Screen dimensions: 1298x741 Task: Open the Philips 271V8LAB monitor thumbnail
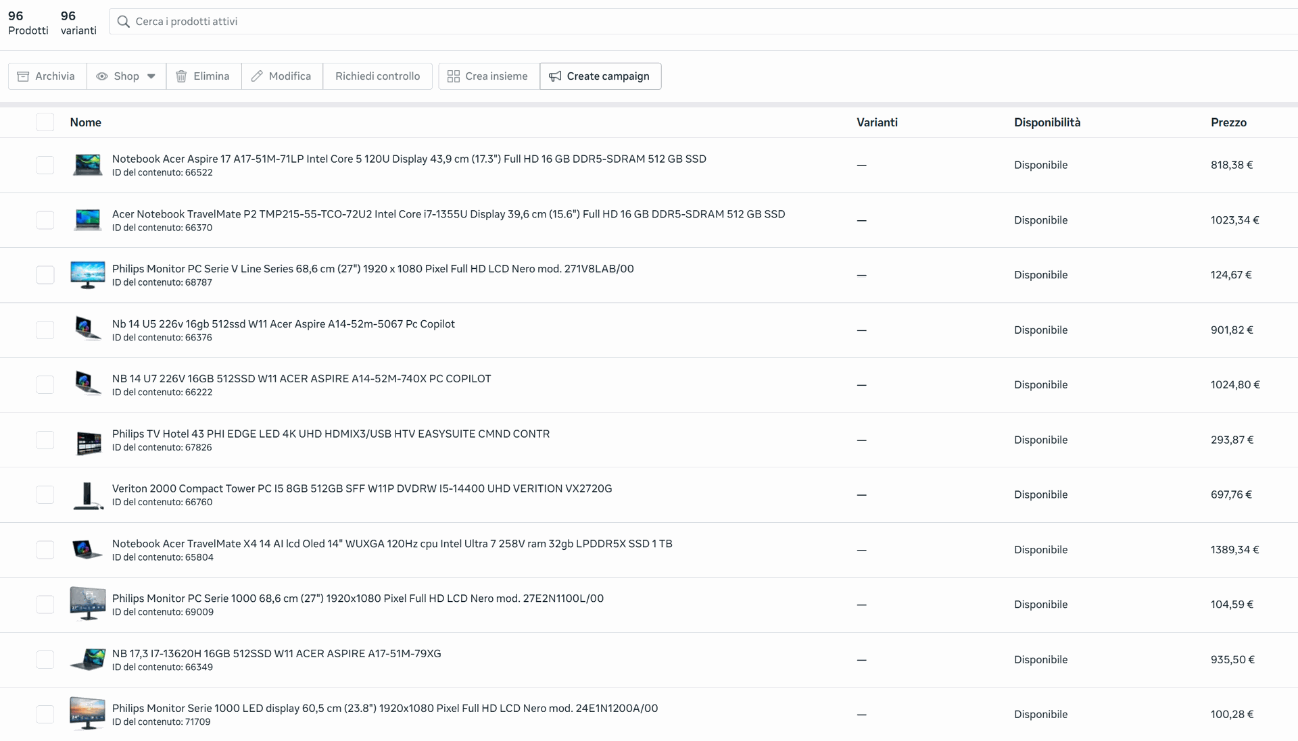(x=88, y=275)
